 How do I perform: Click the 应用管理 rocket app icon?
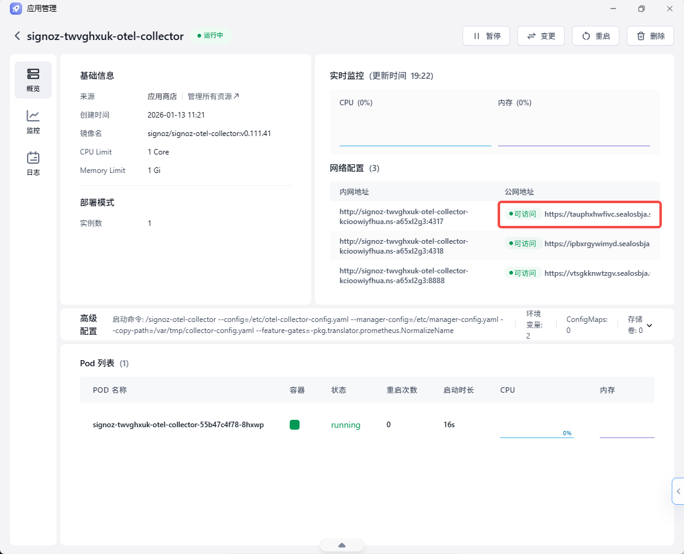(x=16, y=8)
